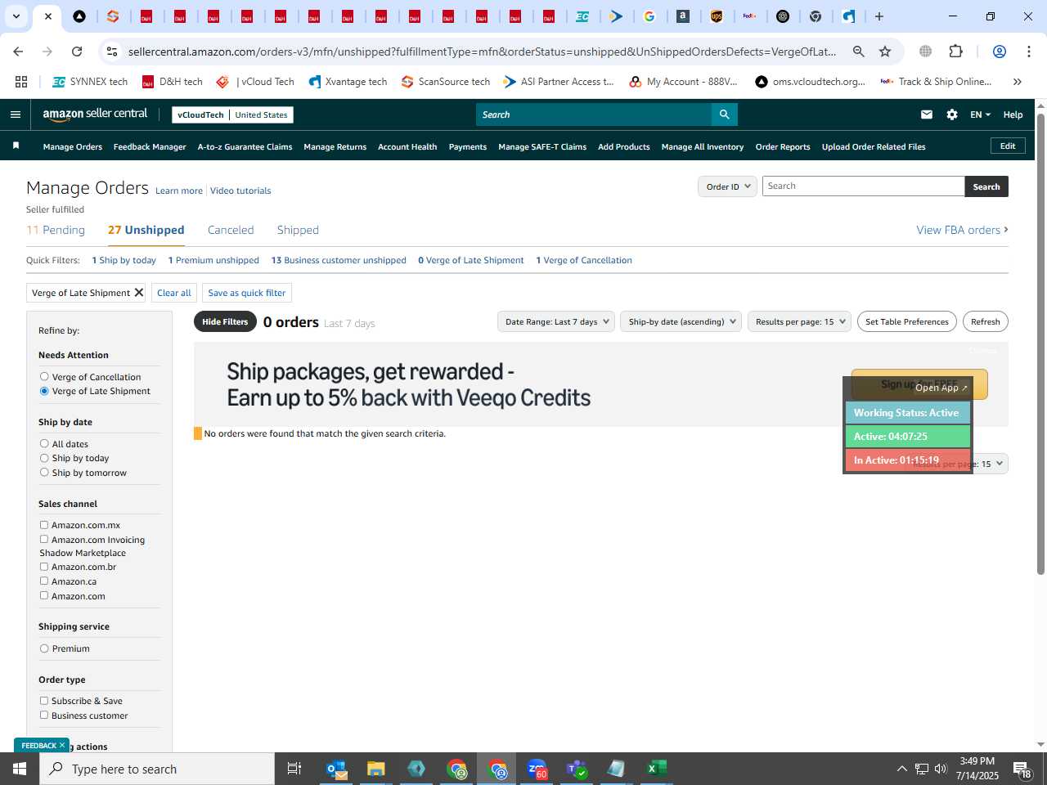
Task: Select Verge of Cancellation radio button
Action: click(44, 377)
